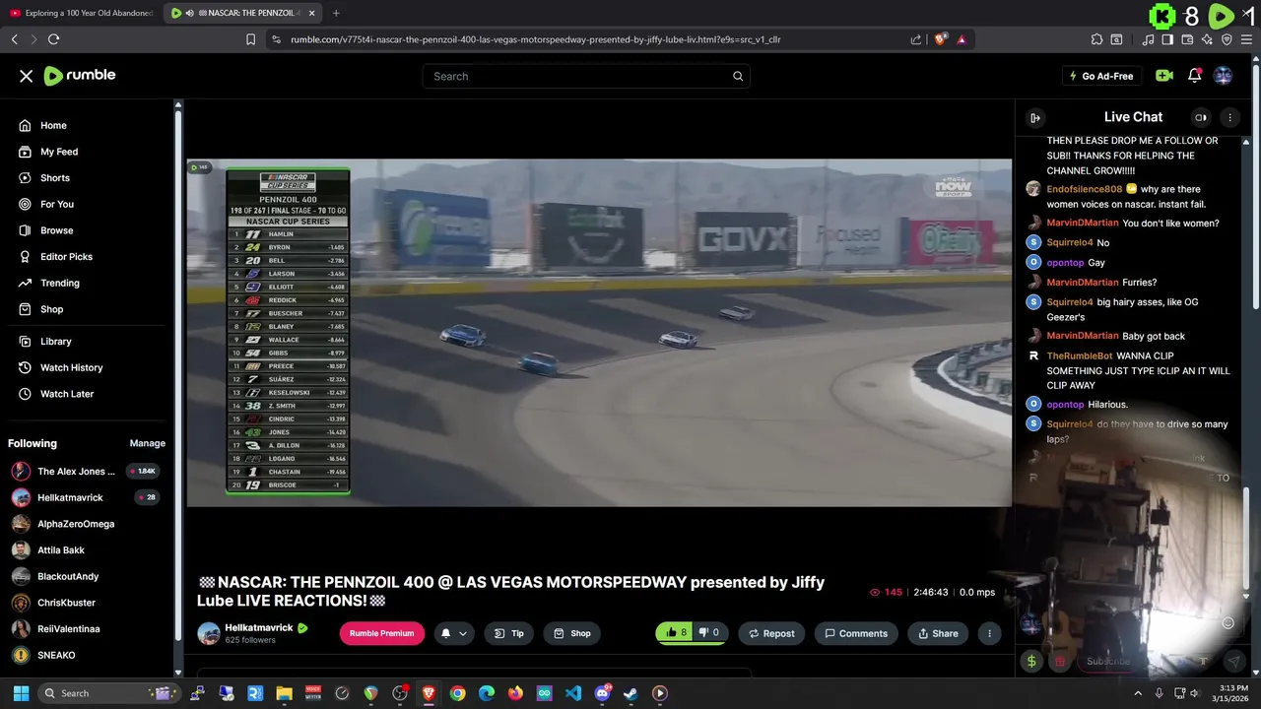Open Visual Studio Code from the taskbar
The image size is (1261, 709).
tap(573, 693)
